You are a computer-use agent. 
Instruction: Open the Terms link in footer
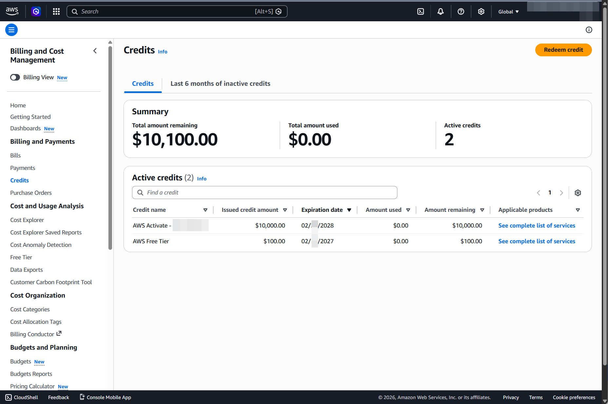536,397
